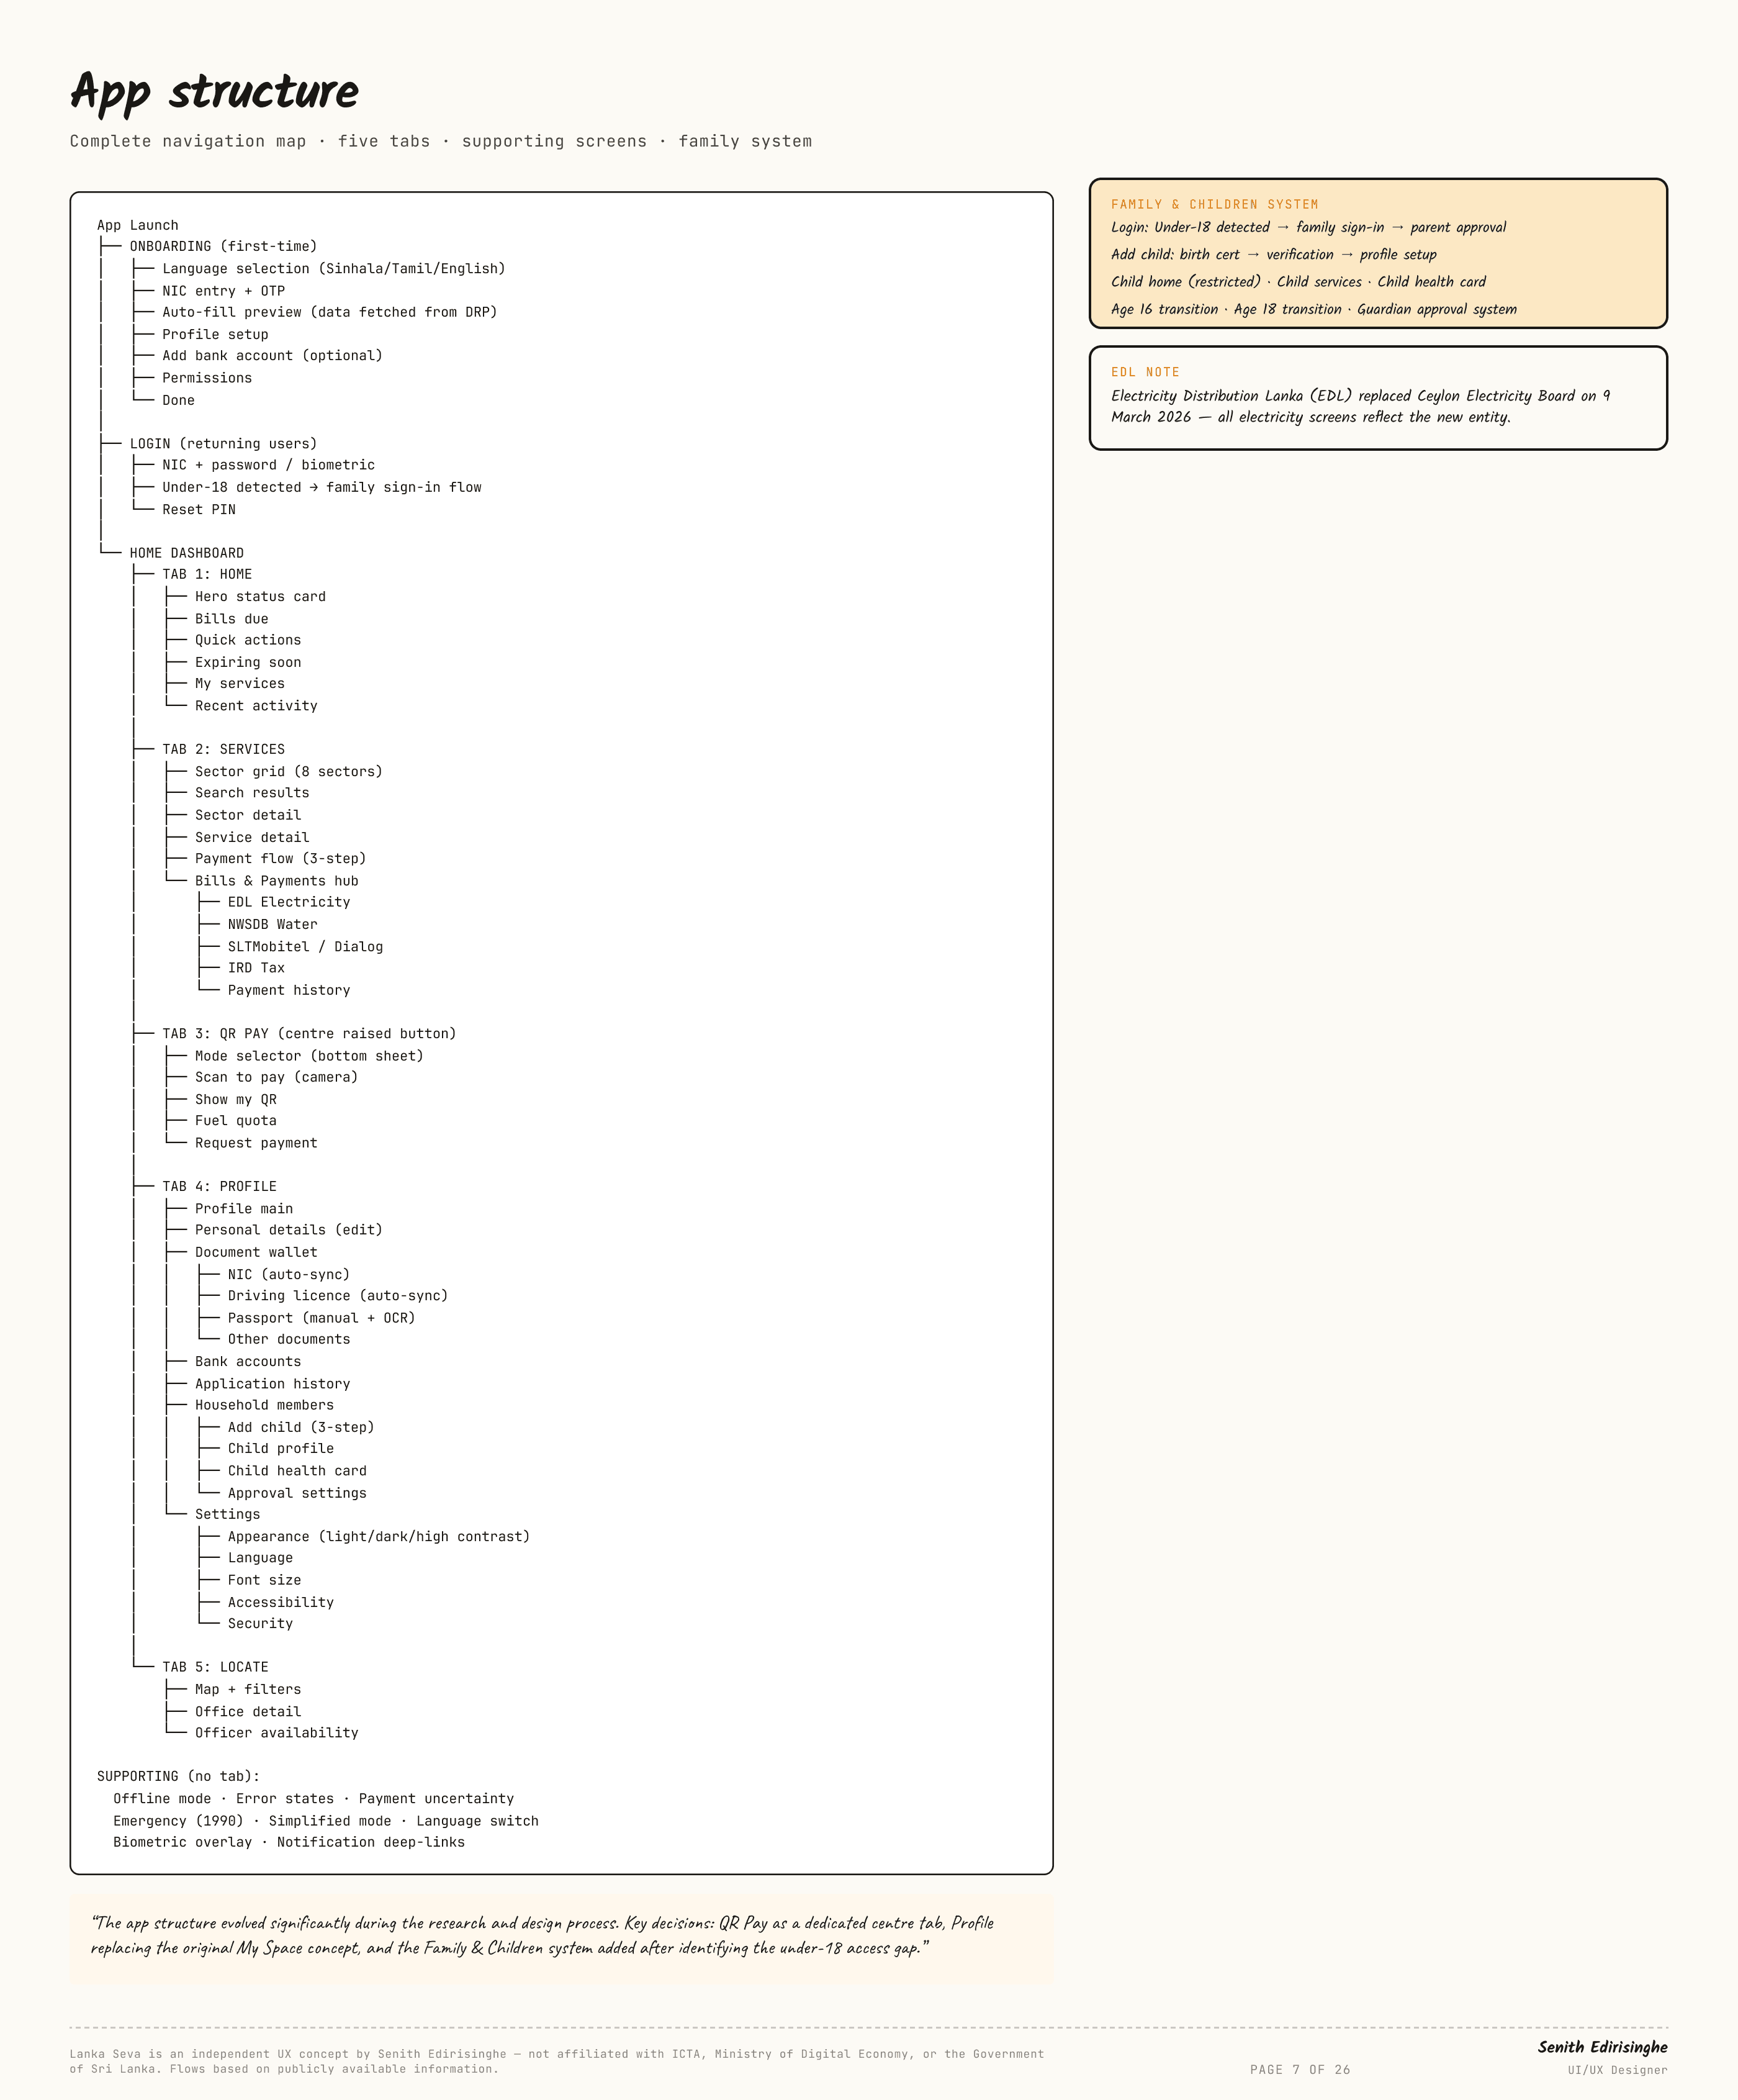Viewport: 1738px width, 2100px height.
Task: Click the 'Approval settings' row
Action: 297,1492
